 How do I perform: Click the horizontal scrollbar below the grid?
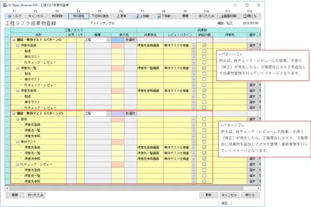[x=124, y=188]
